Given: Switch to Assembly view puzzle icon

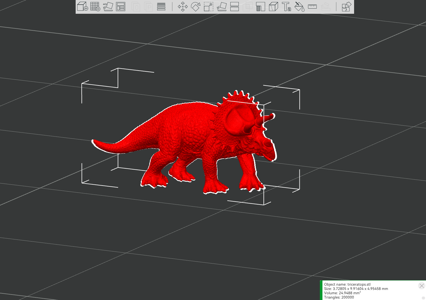Looking at the screenshot, I should coord(346,7).
